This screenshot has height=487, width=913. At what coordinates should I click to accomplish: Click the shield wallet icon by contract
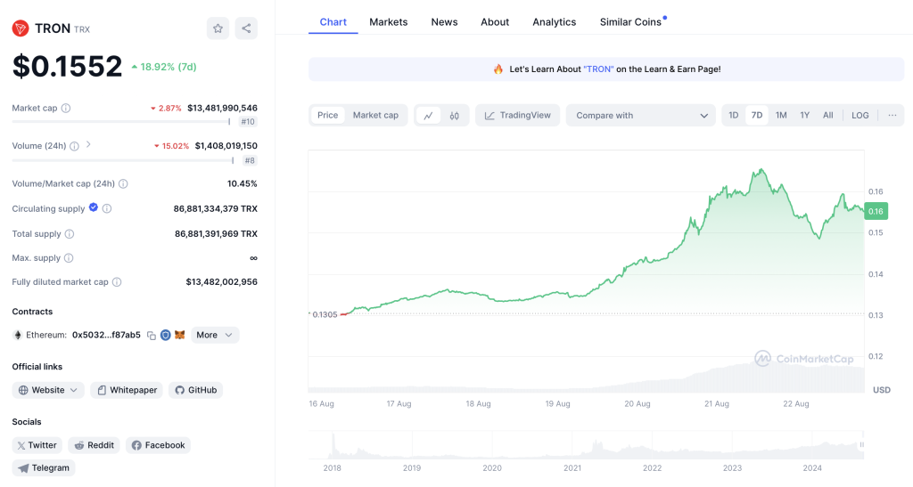point(165,335)
